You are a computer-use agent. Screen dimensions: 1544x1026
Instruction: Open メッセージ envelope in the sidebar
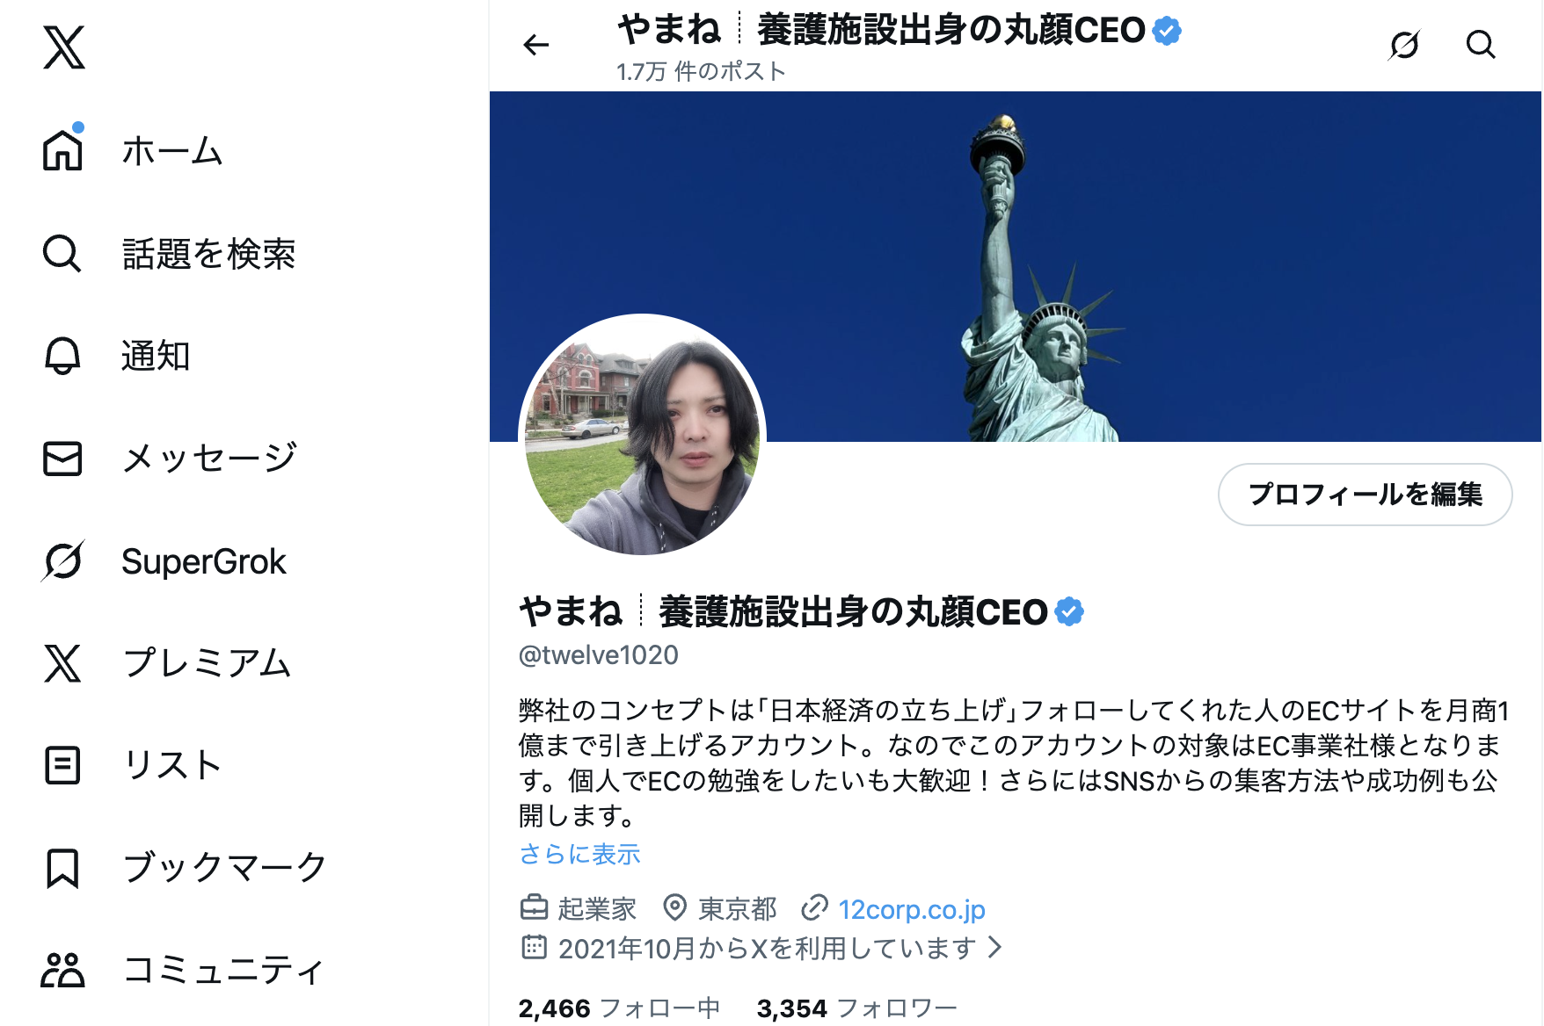pos(62,459)
